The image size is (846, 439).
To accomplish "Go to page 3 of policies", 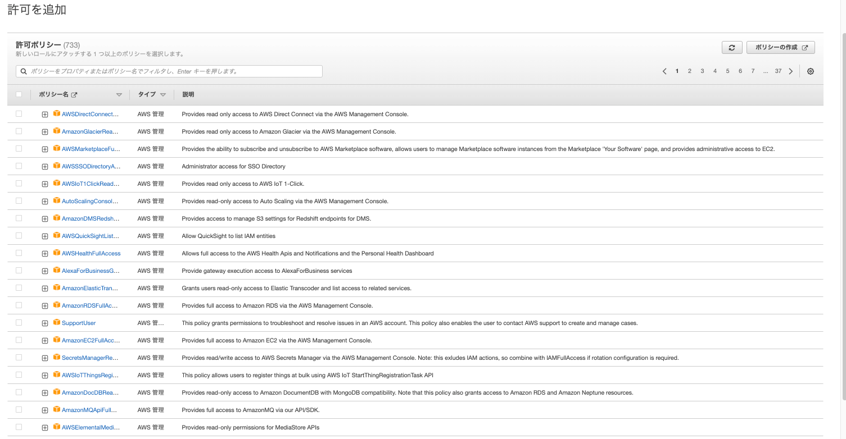I will [x=702, y=71].
